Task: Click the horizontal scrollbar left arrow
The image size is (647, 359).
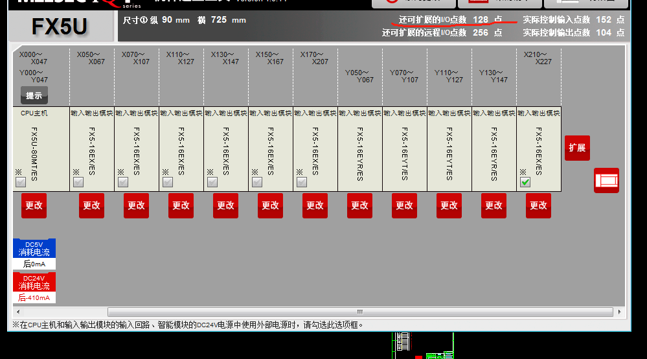Action: [x=17, y=312]
